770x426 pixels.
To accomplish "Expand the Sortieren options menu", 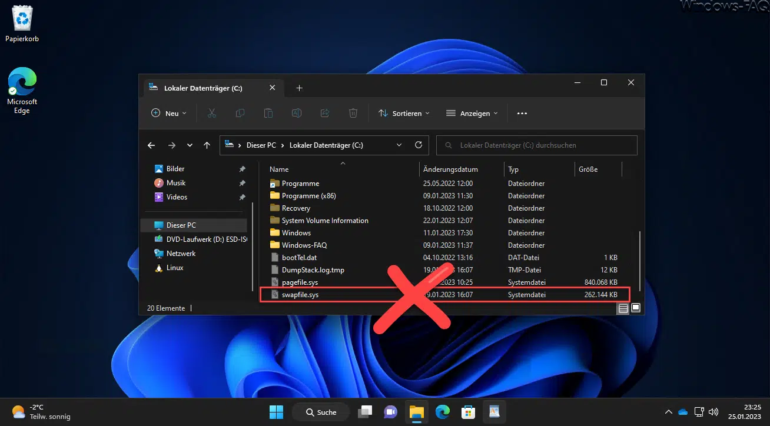I will (404, 113).
